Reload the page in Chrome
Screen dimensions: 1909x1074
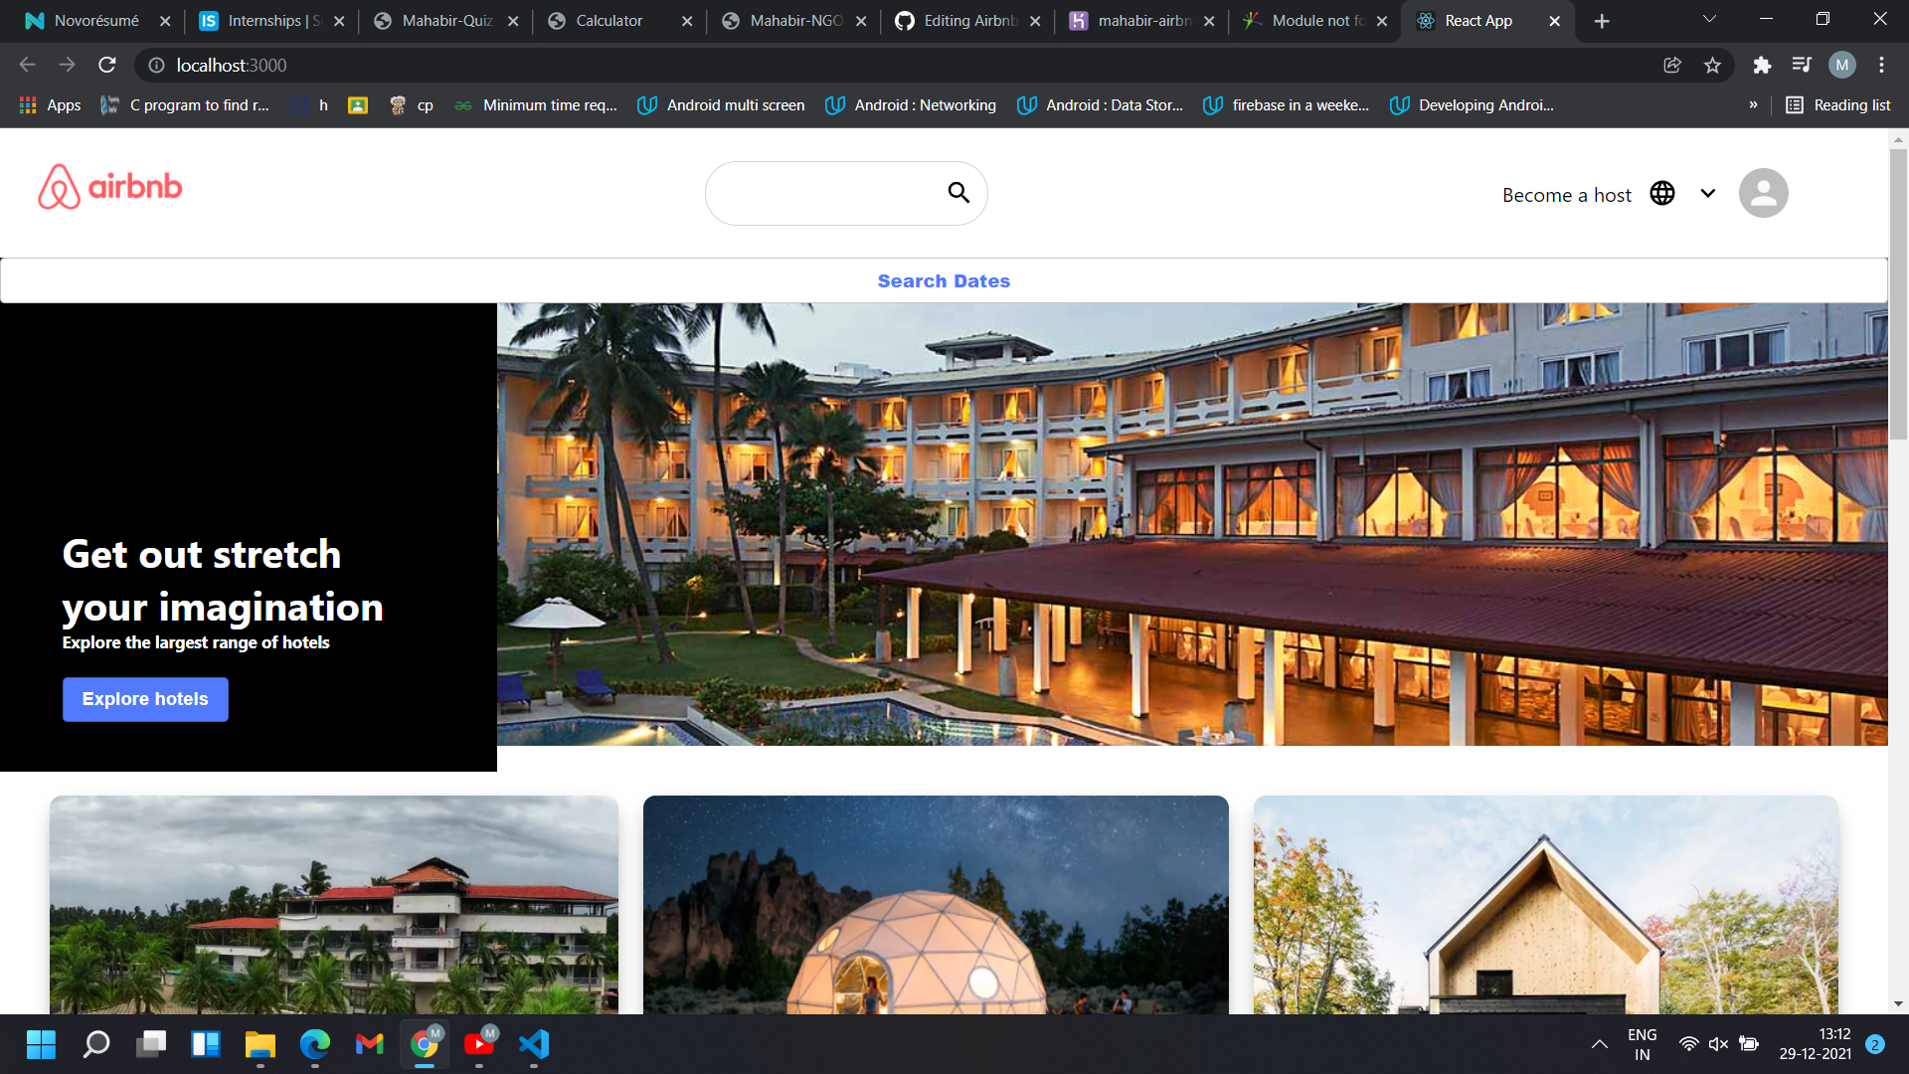pyautogui.click(x=107, y=65)
